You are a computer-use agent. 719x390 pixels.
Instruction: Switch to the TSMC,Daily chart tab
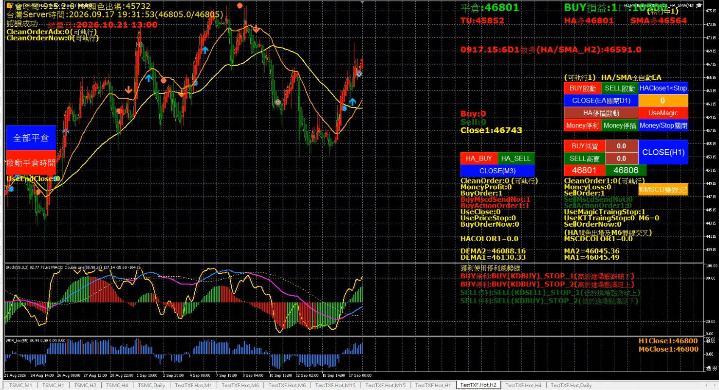[x=151, y=385]
